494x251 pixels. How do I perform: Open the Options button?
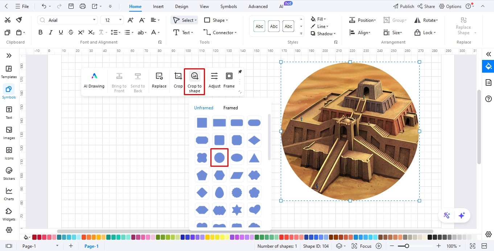450,7
